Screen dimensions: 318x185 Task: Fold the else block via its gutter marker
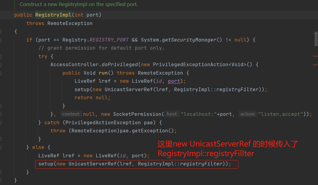click(x=1, y=147)
